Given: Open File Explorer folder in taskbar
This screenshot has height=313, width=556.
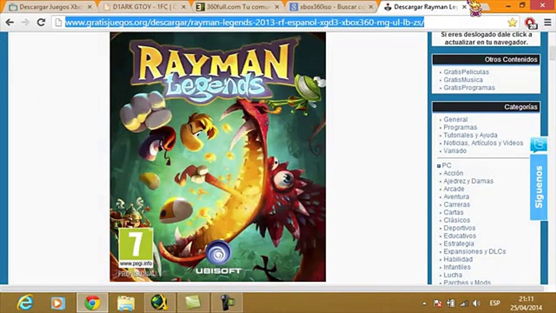Looking at the screenshot, I should pyautogui.click(x=126, y=303).
